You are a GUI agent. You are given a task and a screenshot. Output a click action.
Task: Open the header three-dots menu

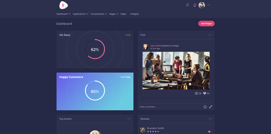[209, 5]
